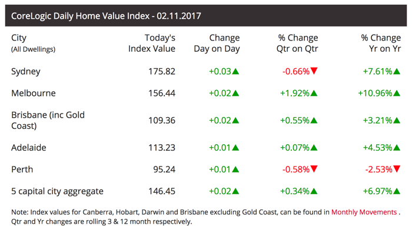
Task: Click Brisbane's quarterly green up arrow
Action: click(x=314, y=120)
